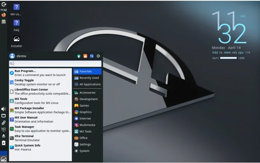This screenshot has width=260, height=163.
Task: Open MX User Manual from favorites list
Action: [x=41, y=119]
